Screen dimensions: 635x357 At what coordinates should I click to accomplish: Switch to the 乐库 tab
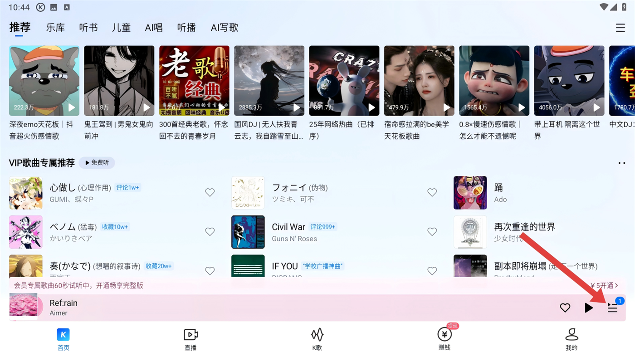tap(55, 28)
